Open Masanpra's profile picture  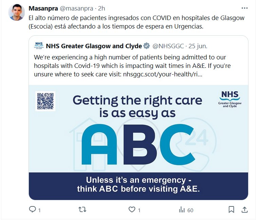(x=17, y=13)
